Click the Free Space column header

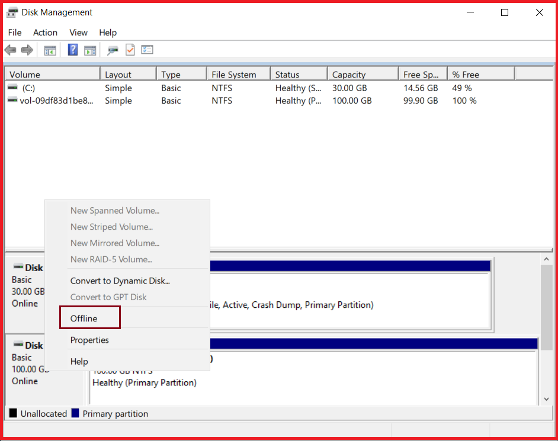click(422, 73)
